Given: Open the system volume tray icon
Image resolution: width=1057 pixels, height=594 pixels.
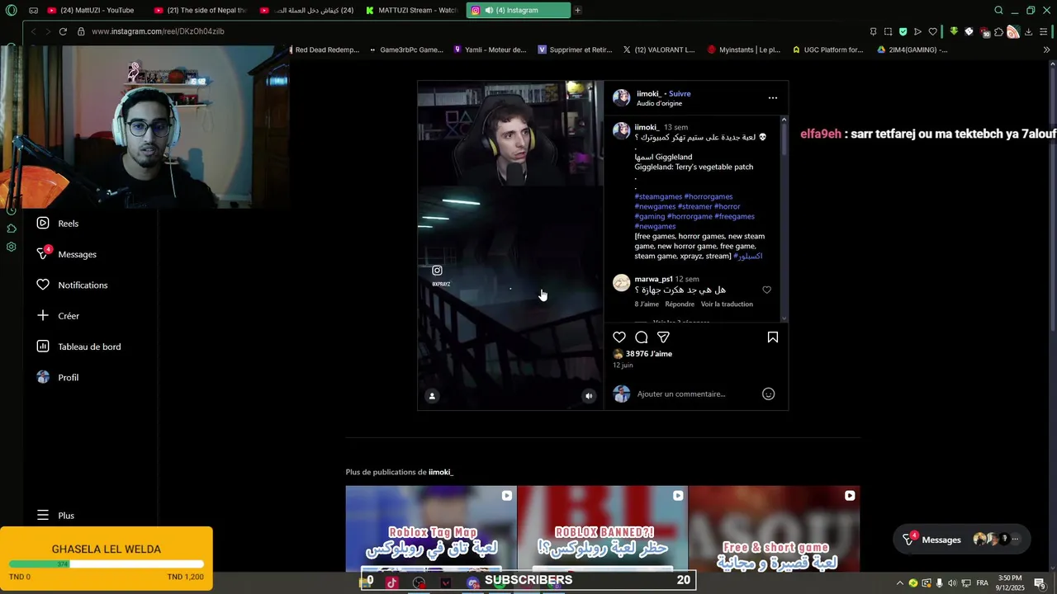Looking at the screenshot, I should pos(952,583).
